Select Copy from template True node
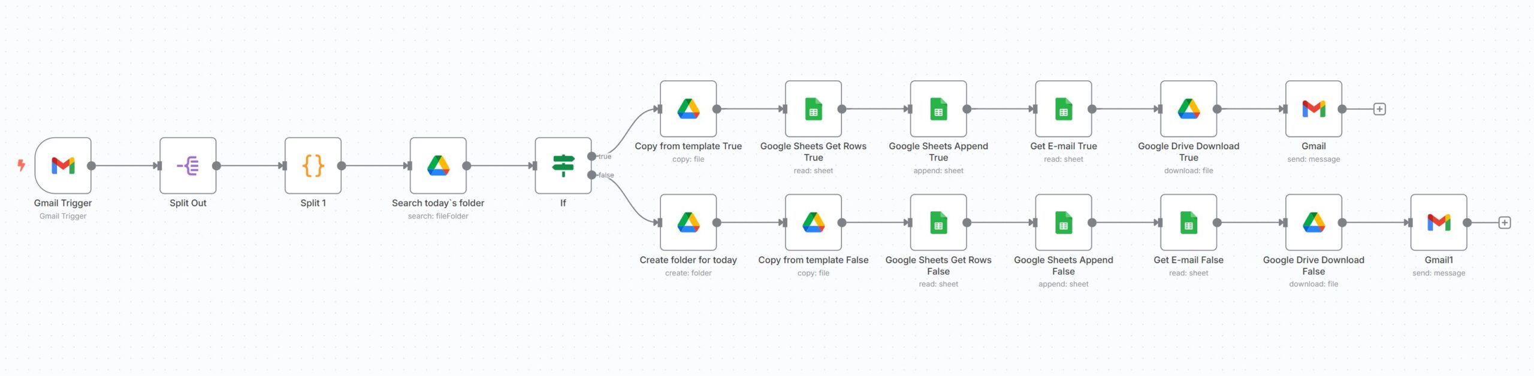 pos(688,109)
